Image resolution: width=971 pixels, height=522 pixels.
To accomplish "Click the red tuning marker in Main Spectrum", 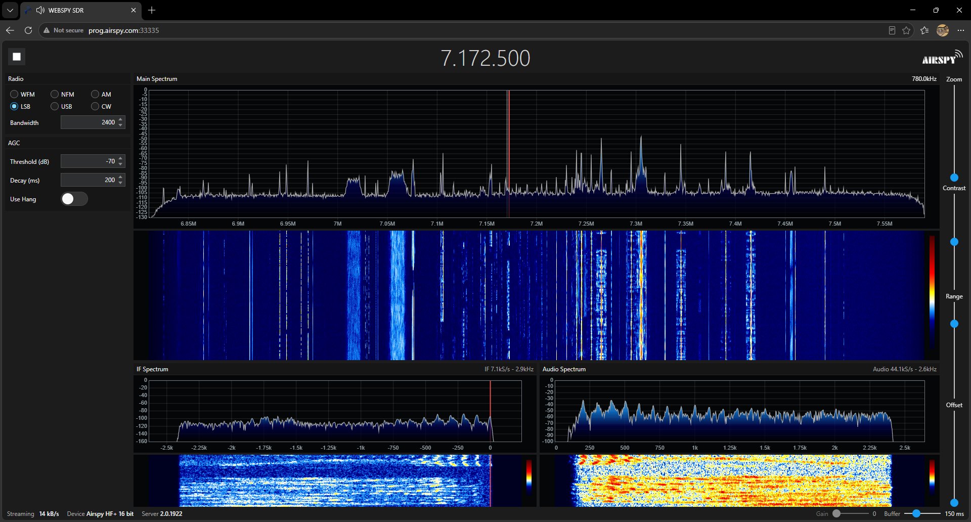I will tap(509, 154).
